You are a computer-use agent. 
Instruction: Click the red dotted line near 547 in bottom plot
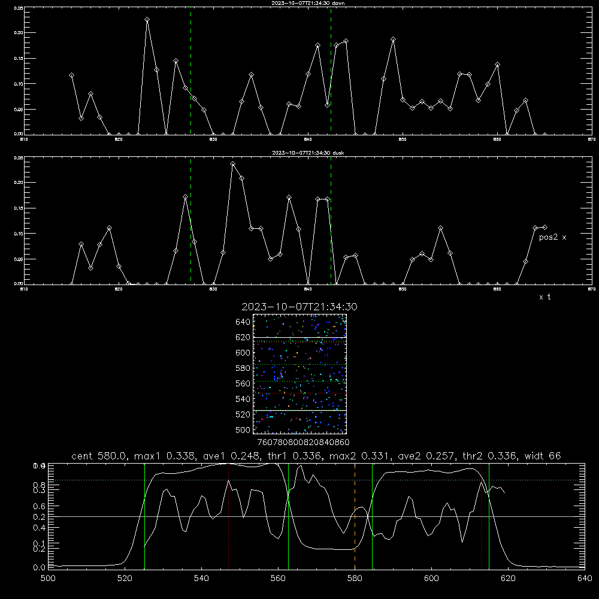pyautogui.click(x=228, y=516)
